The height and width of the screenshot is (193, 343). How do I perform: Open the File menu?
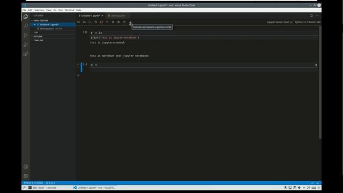(24, 10)
